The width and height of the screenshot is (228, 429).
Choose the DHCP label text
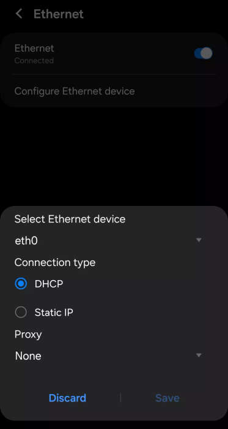[49, 284]
